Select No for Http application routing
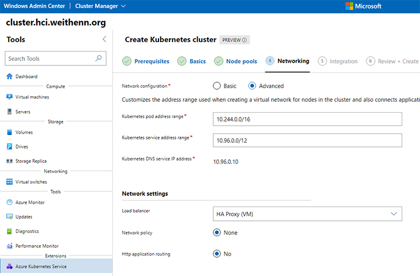The width and height of the screenshot is (420, 276). [217, 254]
